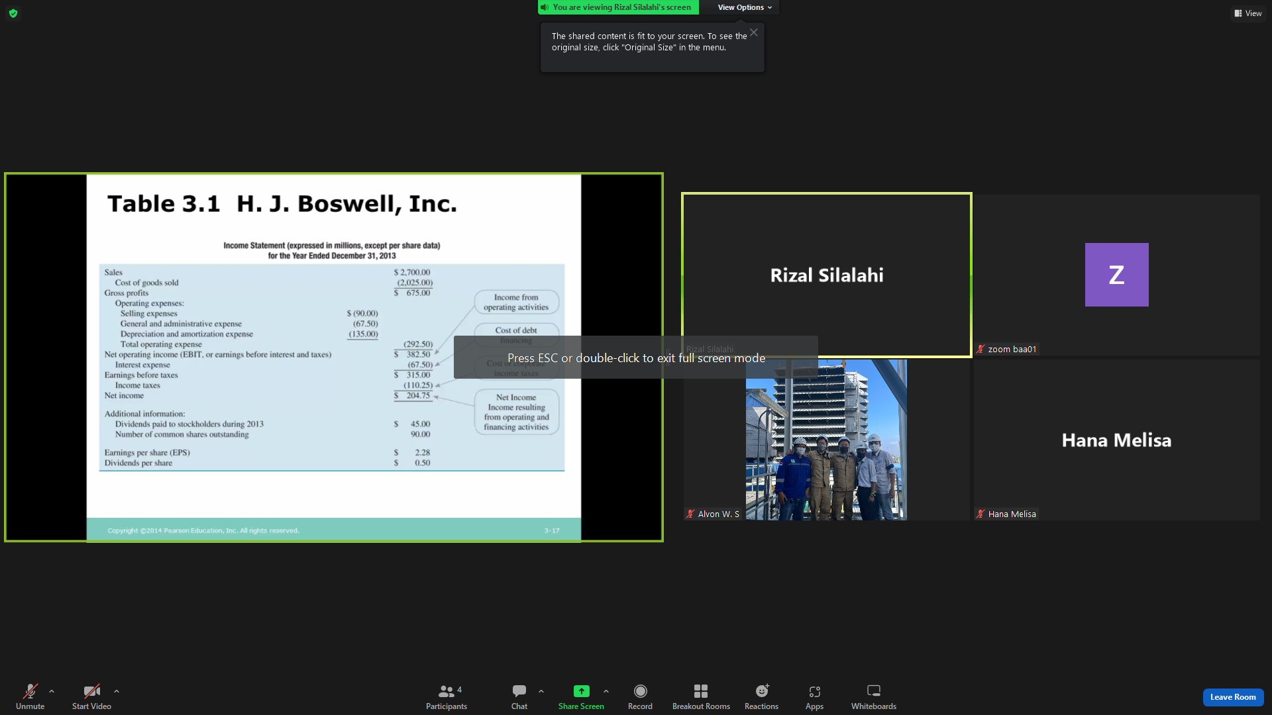Click the muted mic icon beside zoom baa01
This screenshot has width=1272, height=715.
[980, 349]
